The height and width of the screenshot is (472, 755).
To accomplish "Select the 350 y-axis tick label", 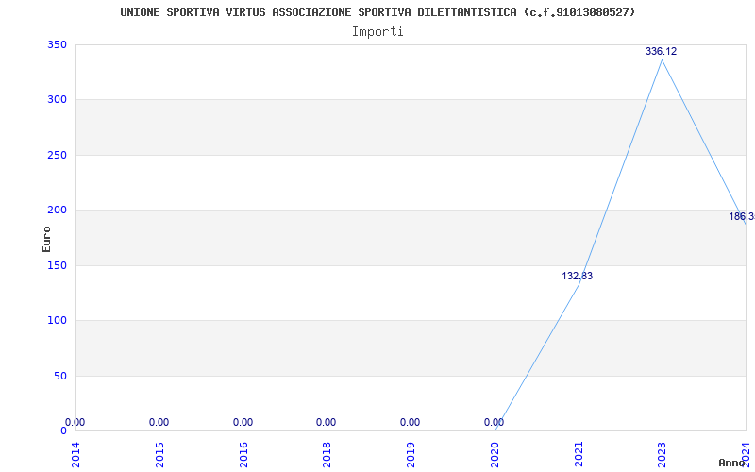I will 57,44.
